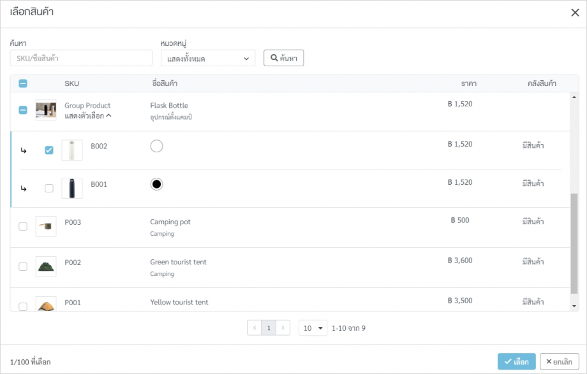The height and width of the screenshot is (374, 587).
Task: Click the Flask Bottle product thumbnail
Action: [x=46, y=110]
